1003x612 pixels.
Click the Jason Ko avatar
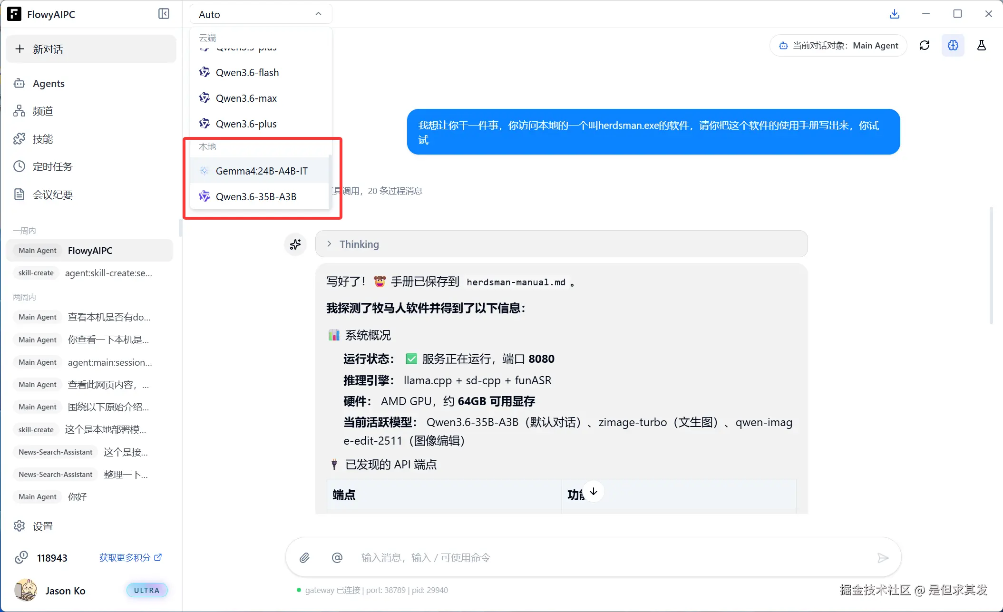[x=26, y=590]
